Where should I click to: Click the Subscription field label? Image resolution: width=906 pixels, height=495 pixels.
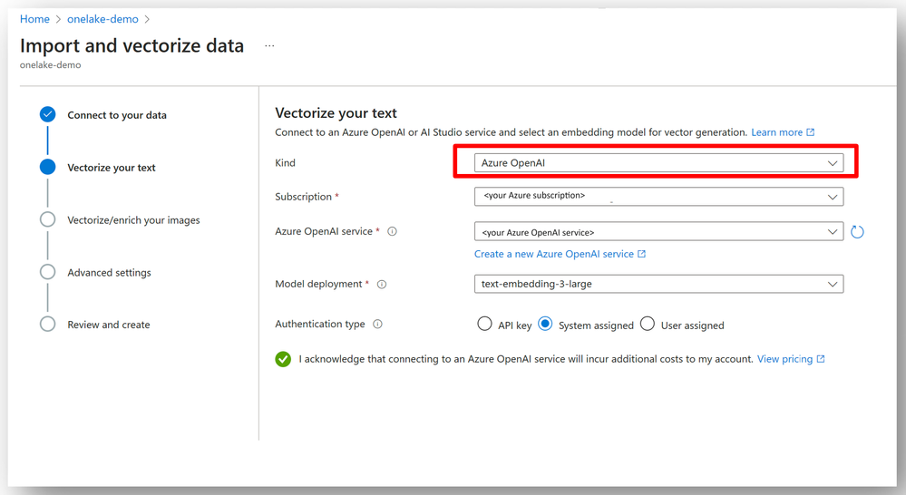pos(303,197)
